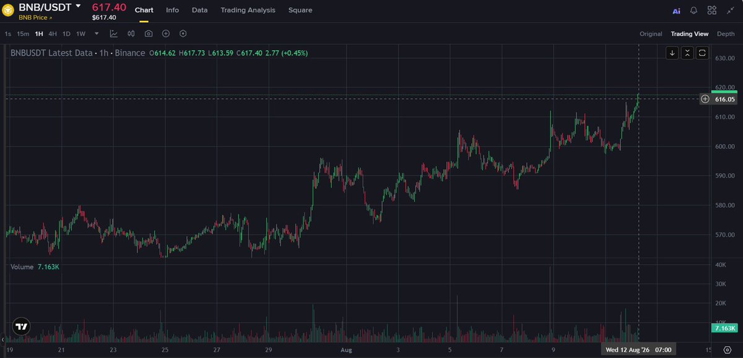Take a chart snapshot with camera icon

coord(149,34)
